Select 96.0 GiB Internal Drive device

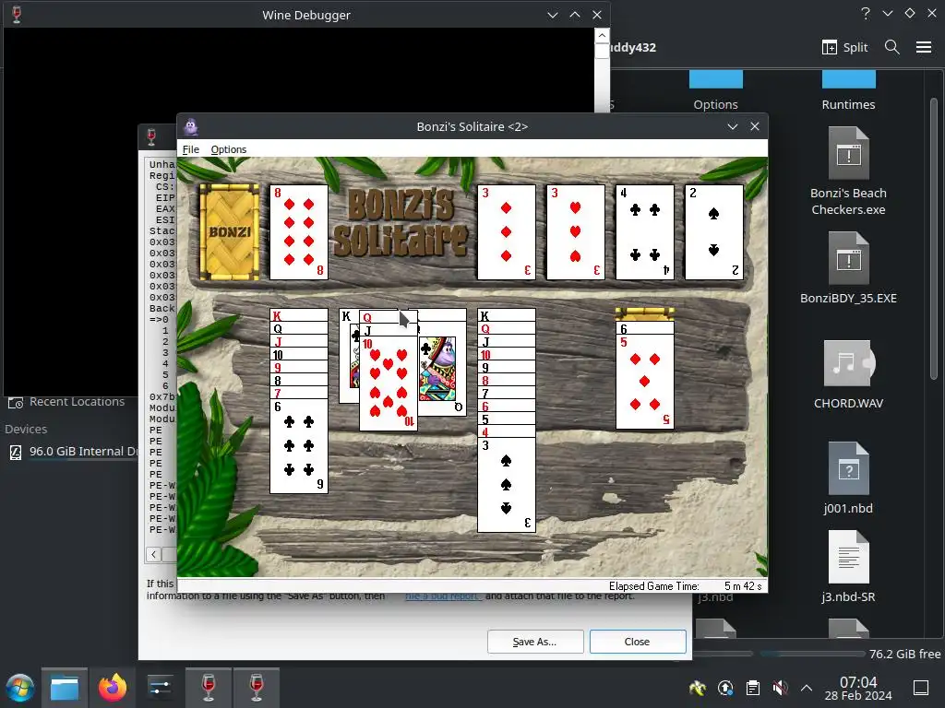pos(72,452)
